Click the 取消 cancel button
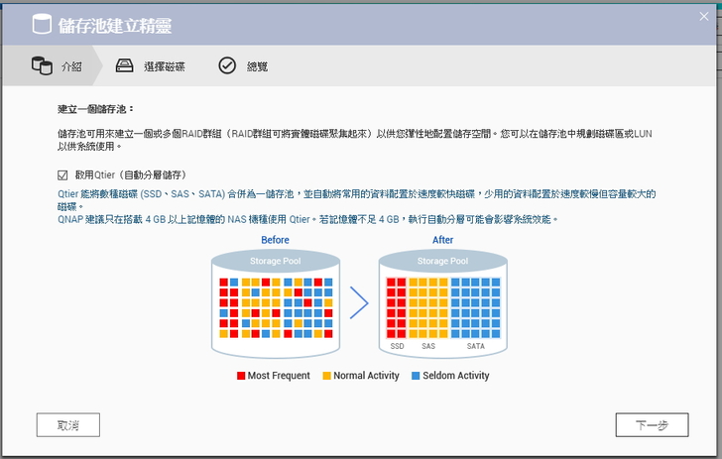This screenshot has height=459, width=722. tap(68, 425)
